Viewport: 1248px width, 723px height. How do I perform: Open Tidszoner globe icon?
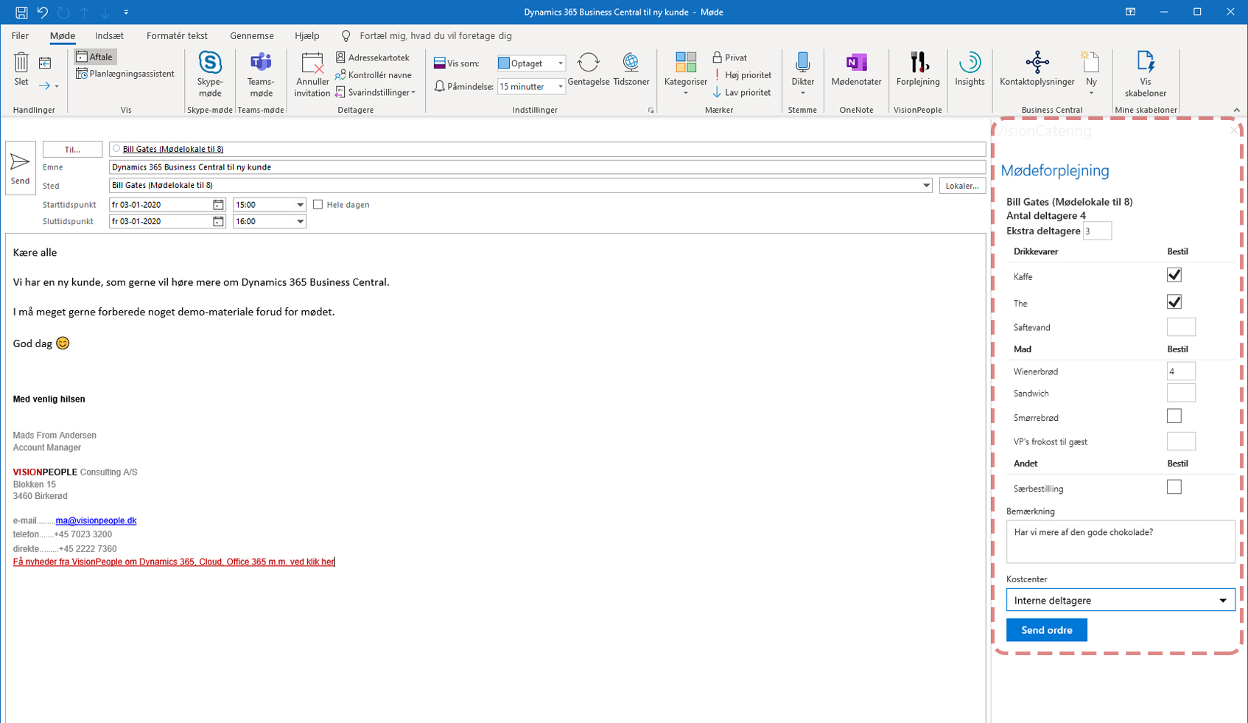(x=631, y=70)
